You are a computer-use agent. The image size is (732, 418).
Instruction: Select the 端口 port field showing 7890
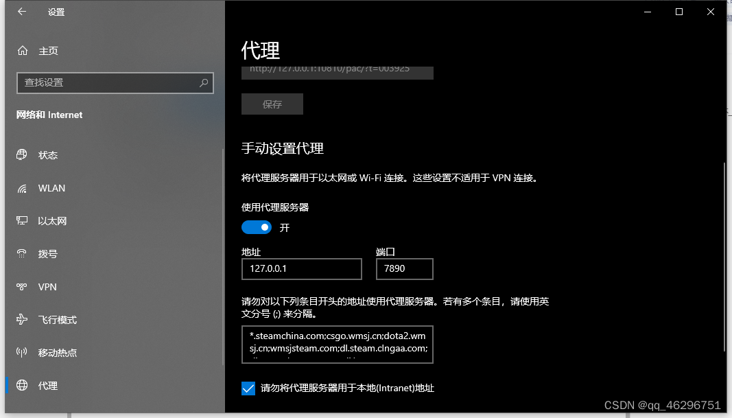[x=404, y=269]
